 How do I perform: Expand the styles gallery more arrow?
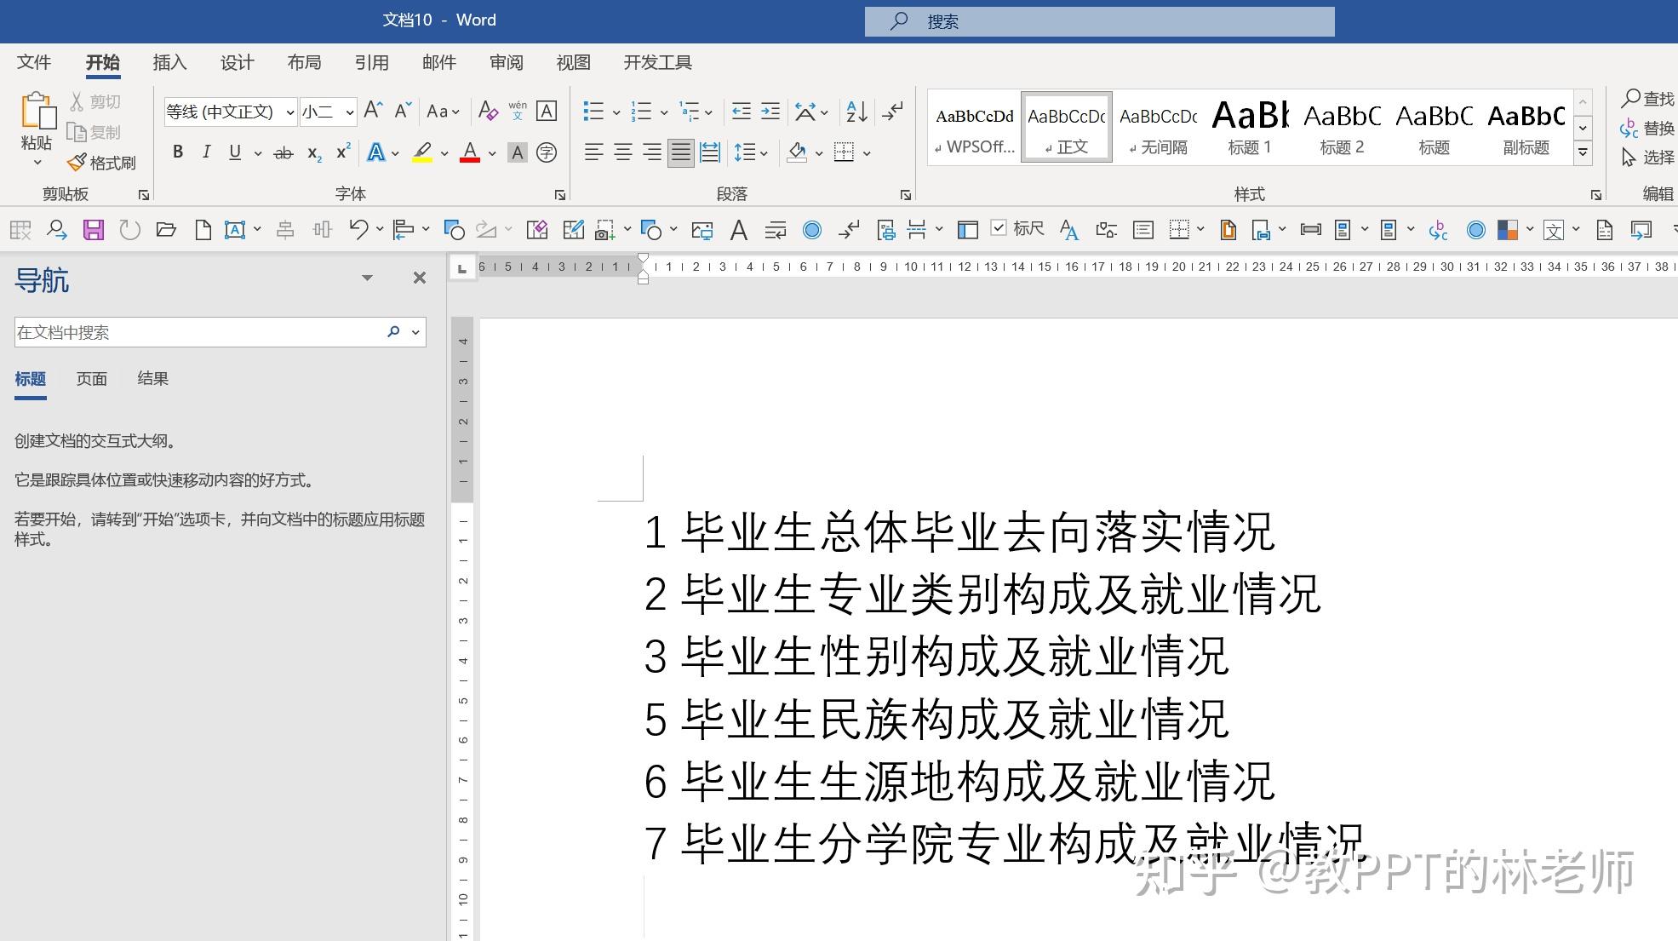click(1583, 153)
